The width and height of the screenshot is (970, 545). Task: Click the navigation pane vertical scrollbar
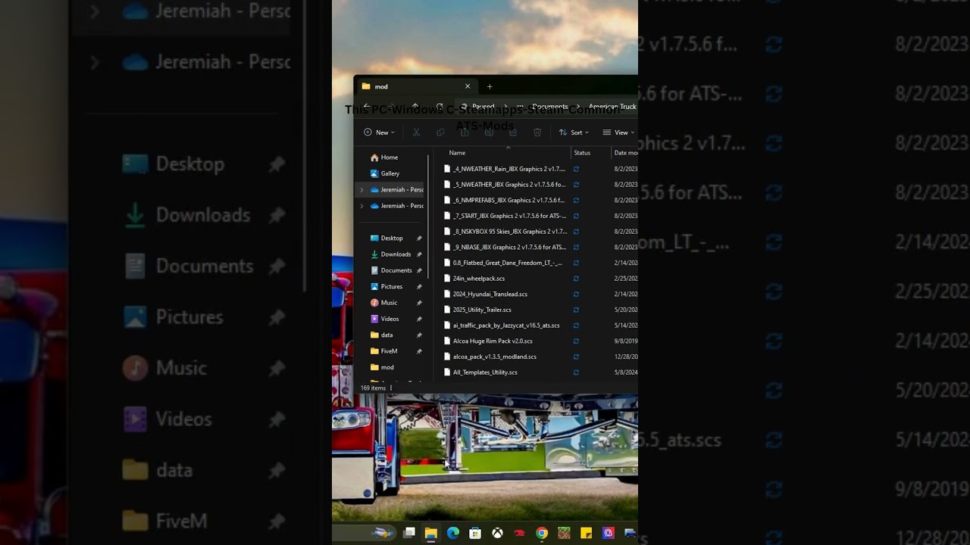[x=429, y=216]
